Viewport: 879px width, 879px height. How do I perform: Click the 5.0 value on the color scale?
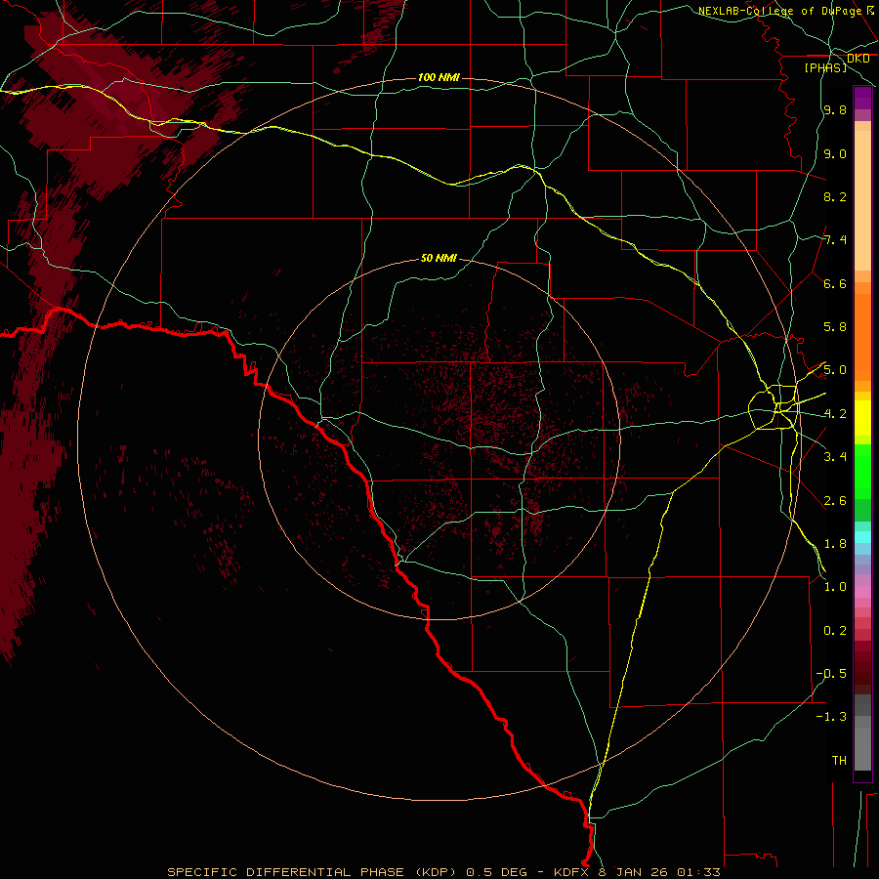(835, 370)
